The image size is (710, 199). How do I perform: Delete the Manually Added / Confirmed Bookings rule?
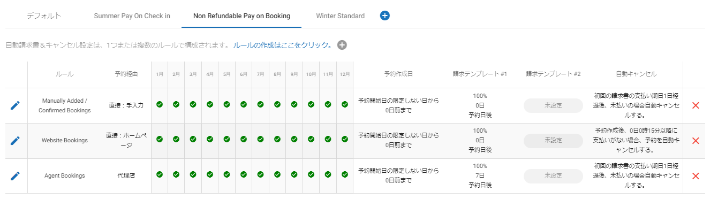[x=696, y=105]
